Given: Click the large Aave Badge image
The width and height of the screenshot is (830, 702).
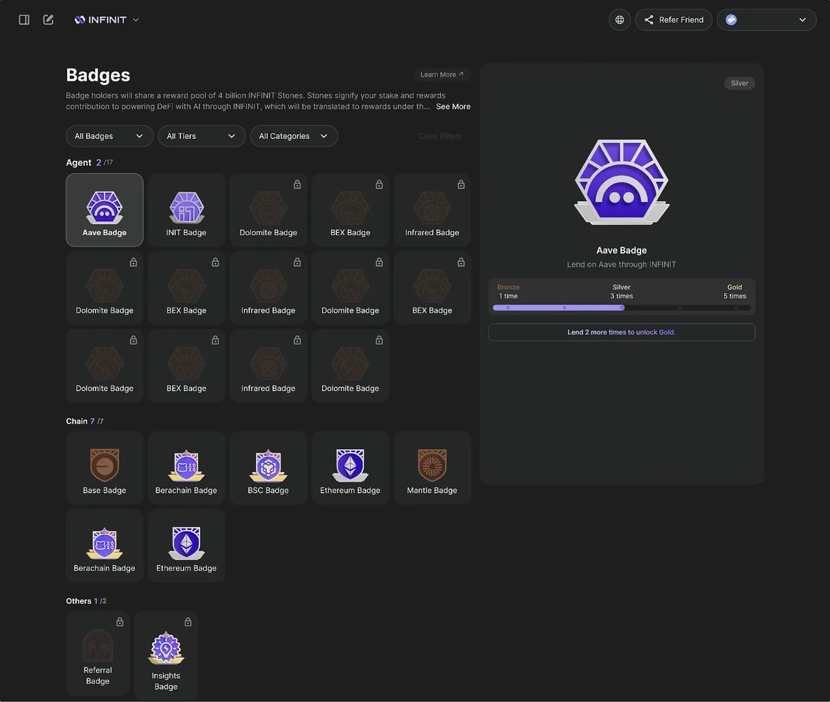Looking at the screenshot, I should click(x=622, y=182).
